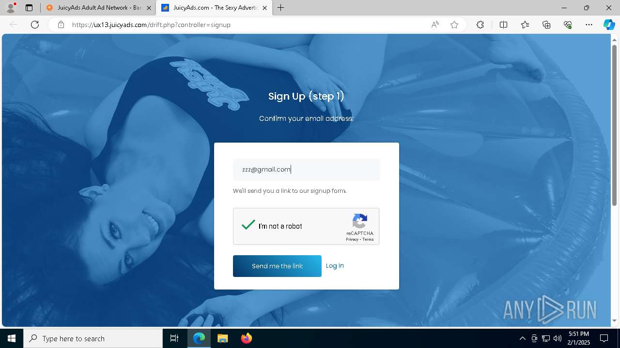Click the Confirm your email address text
Screen dimensions: 620x348
coord(306,118)
